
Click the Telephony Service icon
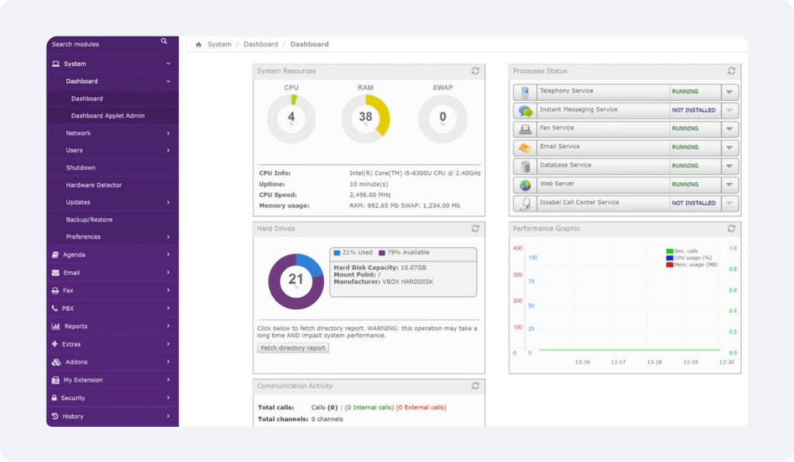525,92
